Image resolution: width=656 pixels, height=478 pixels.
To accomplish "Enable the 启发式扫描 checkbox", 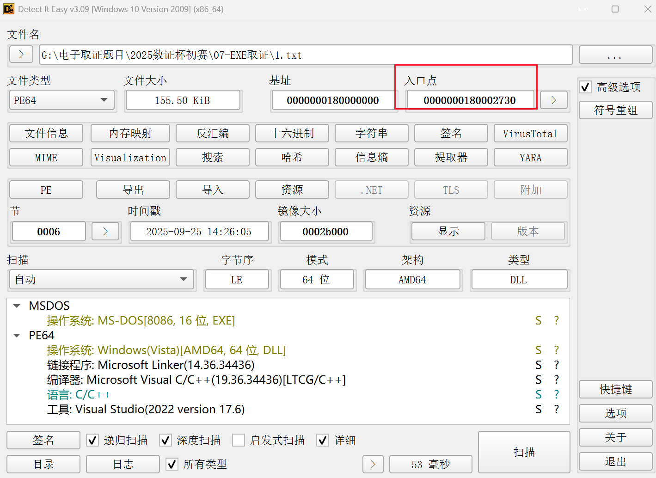I will [239, 440].
